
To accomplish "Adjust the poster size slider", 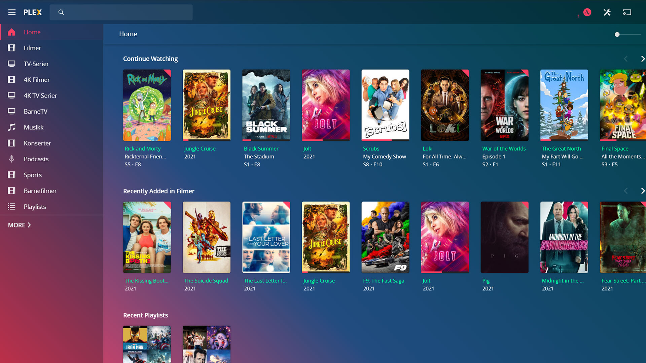I will [617, 35].
